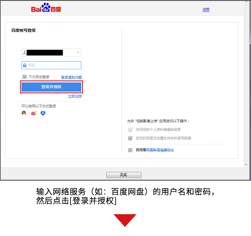251x236 pixels.
Task: Sign in with the Weibo icon
Action: pyautogui.click(x=33, y=113)
